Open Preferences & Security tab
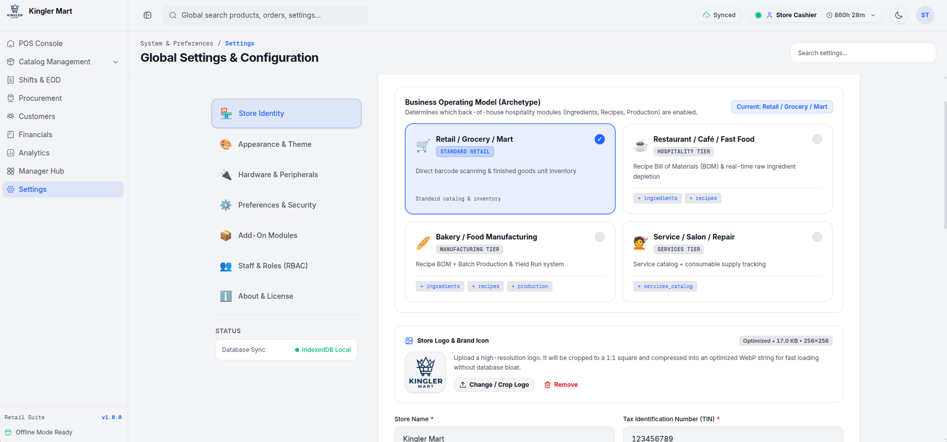 (x=286, y=205)
